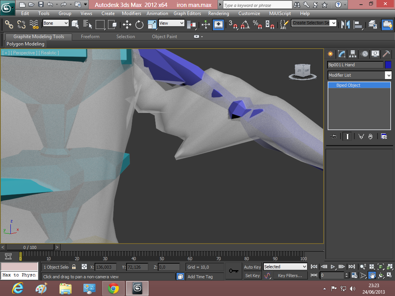This screenshot has width=395, height=296.
Task: Toggle the Selection Lock padlock
Action: point(74,267)
